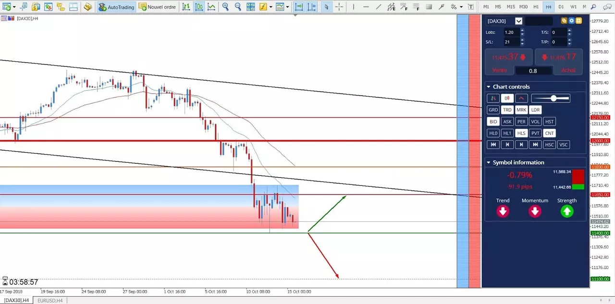Collapse the Chart controls section
Viewport: 615px width, 304px height.
488,87
